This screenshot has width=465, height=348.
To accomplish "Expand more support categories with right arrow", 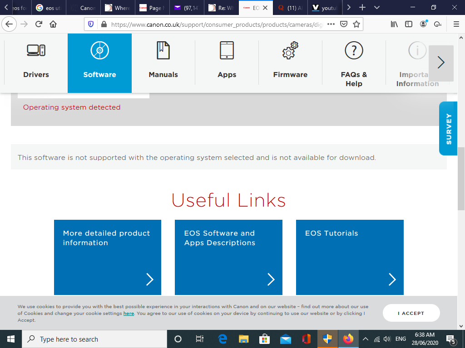I will (x=441, y=63).
